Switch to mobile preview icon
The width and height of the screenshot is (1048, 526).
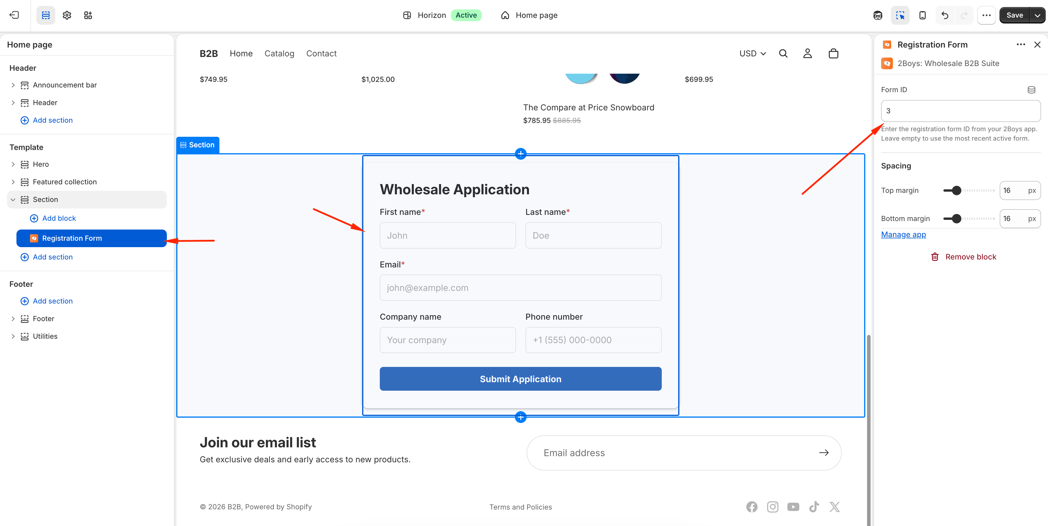click(922, 15)
